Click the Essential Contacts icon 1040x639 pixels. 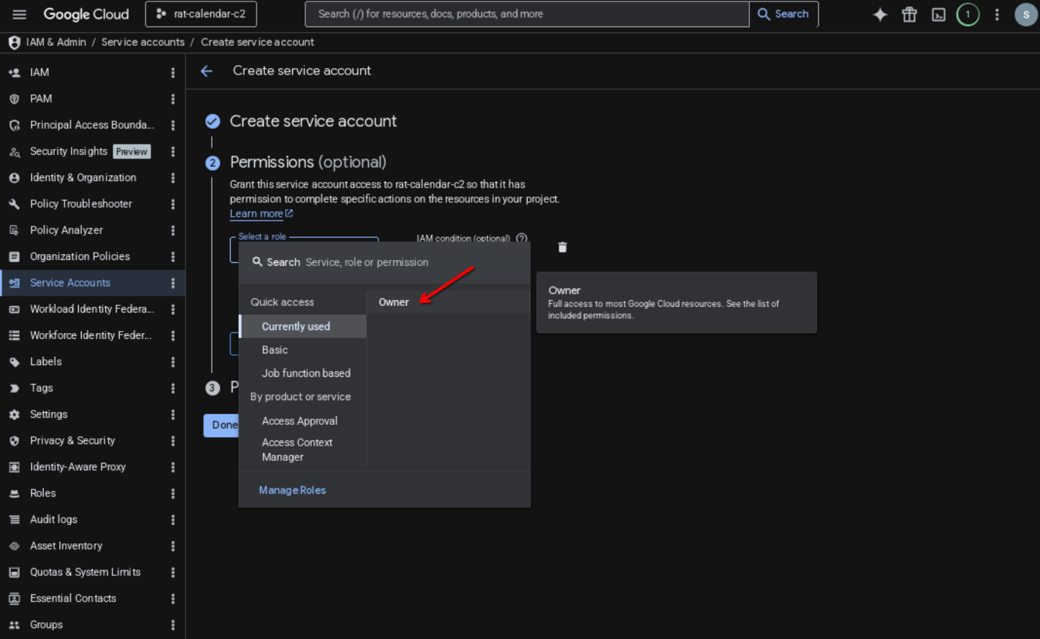14,598
